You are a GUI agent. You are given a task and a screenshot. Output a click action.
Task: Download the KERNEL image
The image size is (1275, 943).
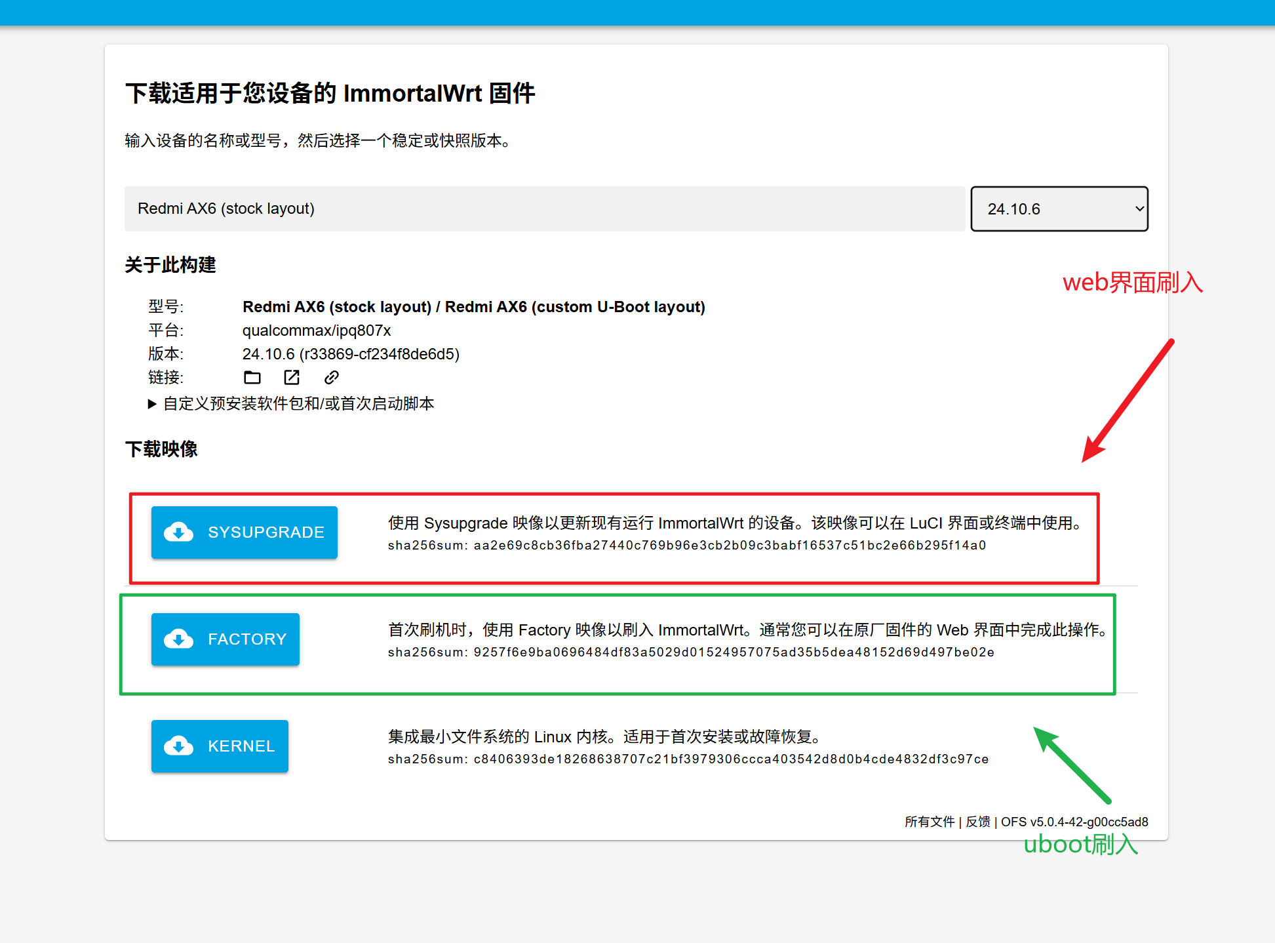coord(220,746)
